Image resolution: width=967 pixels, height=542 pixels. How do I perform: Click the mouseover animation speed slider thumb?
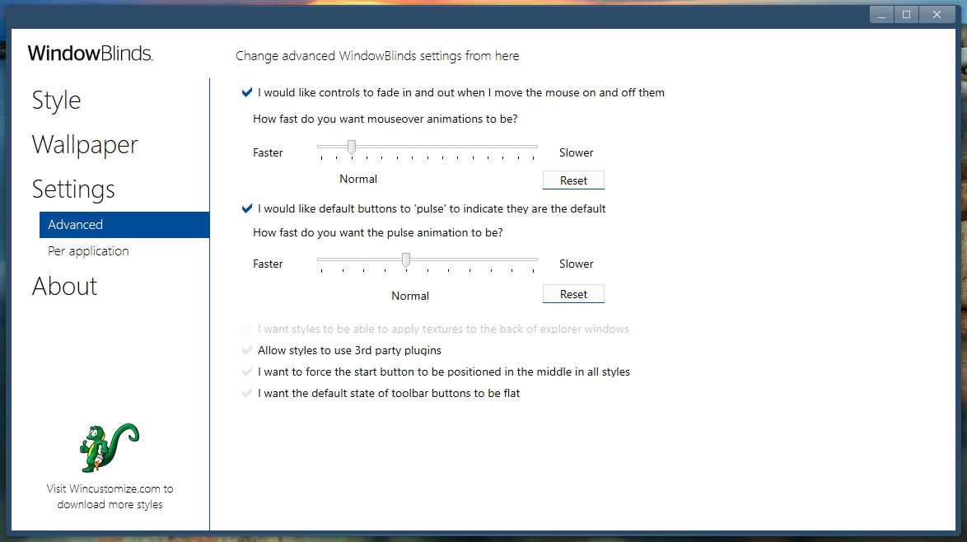(352, 147)
